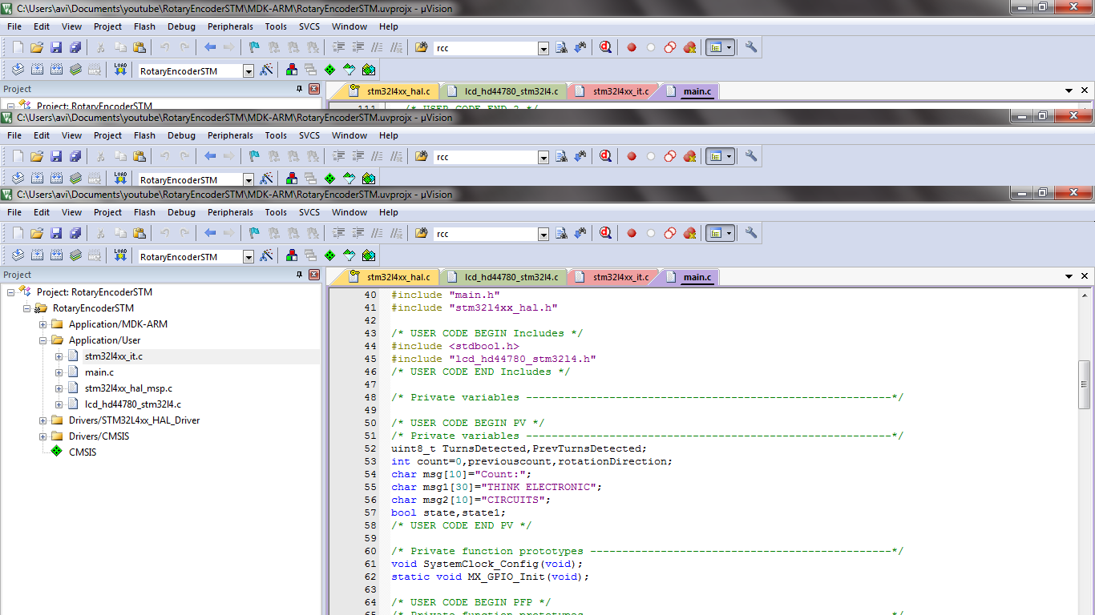Collapse the Application/User folder
This screenshot has height=615, width=1095.
tap(43, 340)
